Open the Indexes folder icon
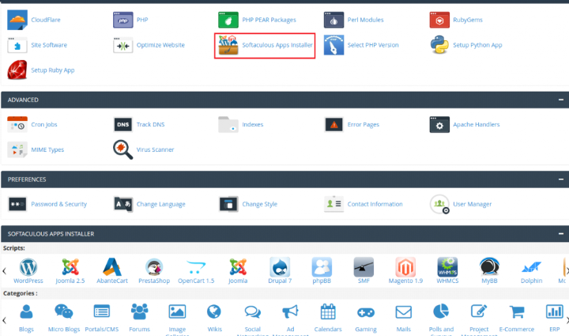 (228, 124)
